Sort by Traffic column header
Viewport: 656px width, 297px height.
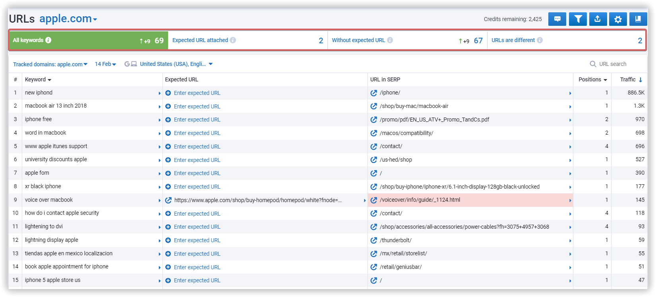(631, 79)
